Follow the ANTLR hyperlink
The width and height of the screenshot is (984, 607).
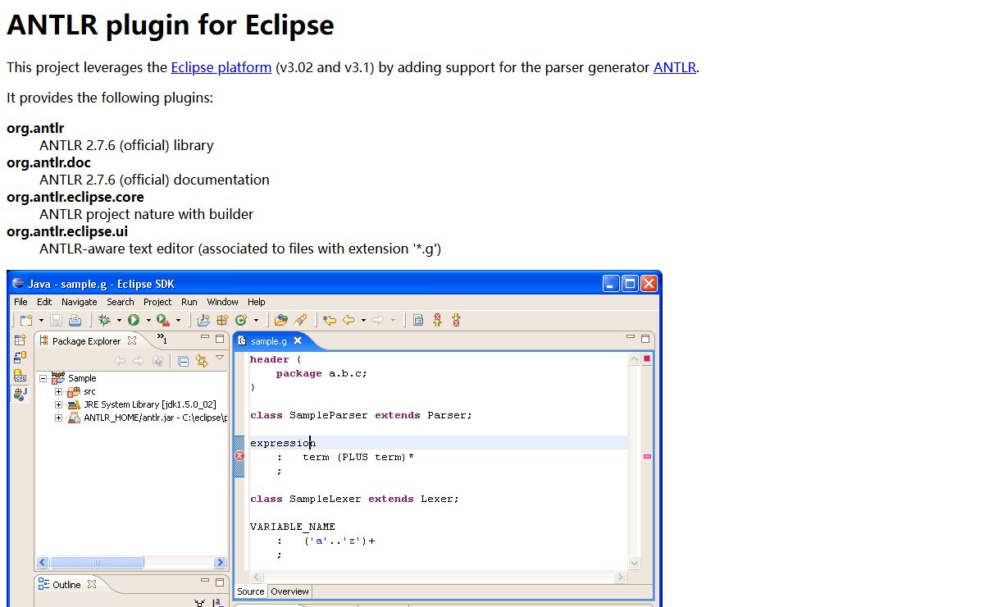(675, 67)
